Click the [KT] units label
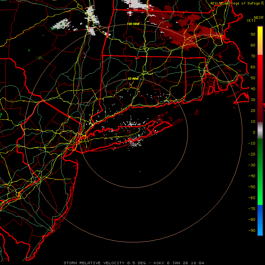The image size is (265, 265). (251, 20)
